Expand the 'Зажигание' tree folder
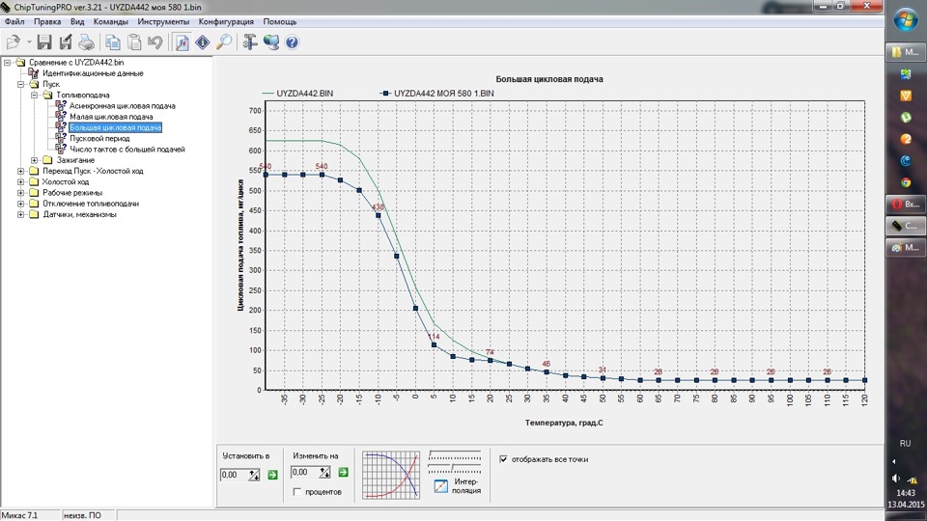Screen dimensions: 927x521 tap(35, 160)
